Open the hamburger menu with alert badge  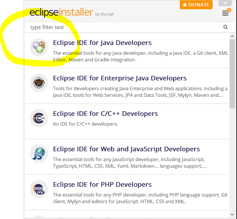[x=226, y=12]
